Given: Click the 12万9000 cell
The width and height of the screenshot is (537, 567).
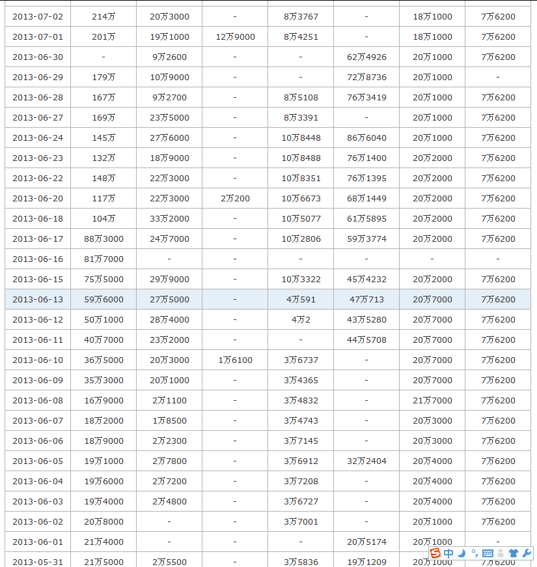Looking at the screenshot, I should pyautogui.click(x=235, y=37).
